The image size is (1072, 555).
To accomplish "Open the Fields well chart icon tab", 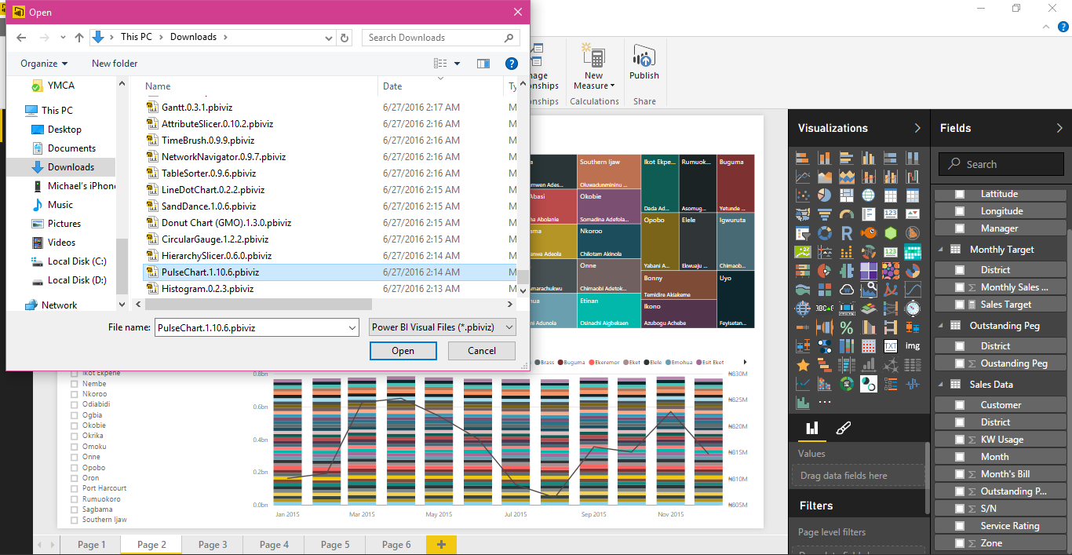I will coord(812,428).
